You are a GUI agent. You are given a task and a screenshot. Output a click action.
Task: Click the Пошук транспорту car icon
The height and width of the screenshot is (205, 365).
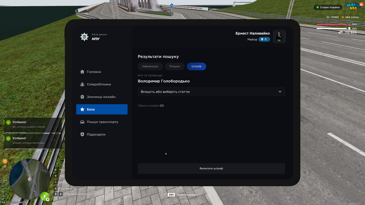tap(82, 122)
